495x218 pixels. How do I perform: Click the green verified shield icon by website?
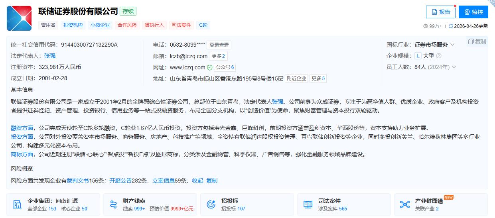point(209,67)
